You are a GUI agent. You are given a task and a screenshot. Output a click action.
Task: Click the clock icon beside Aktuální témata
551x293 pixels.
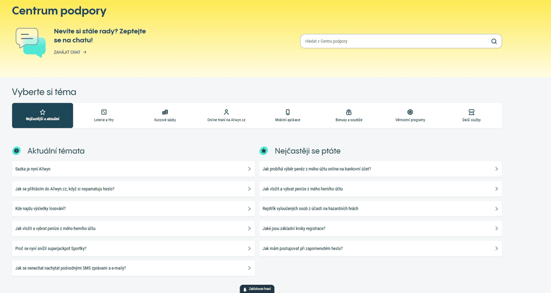click(x=16, y=151)
